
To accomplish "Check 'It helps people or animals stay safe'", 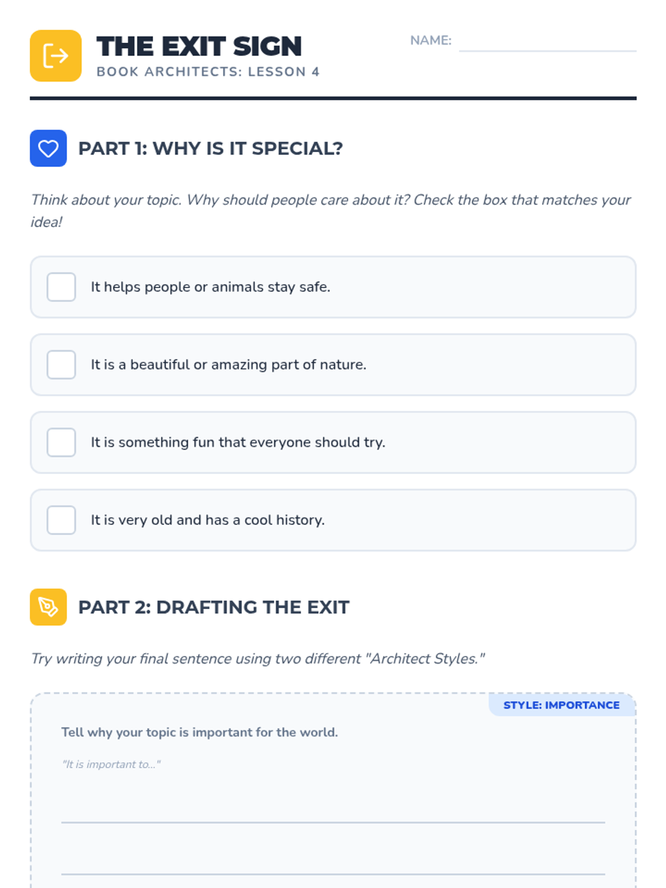I will pyautogui.click(x=61, y=287).
